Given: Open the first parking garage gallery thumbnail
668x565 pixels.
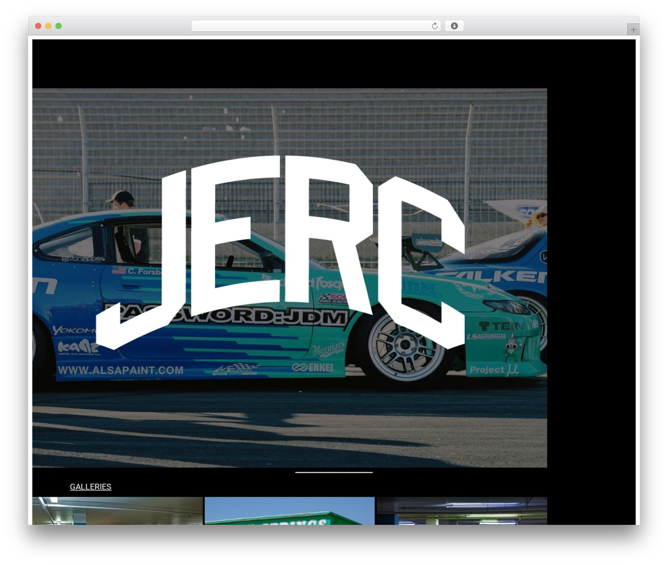Looking at the screenshot, I should click(x=117, y=511).
